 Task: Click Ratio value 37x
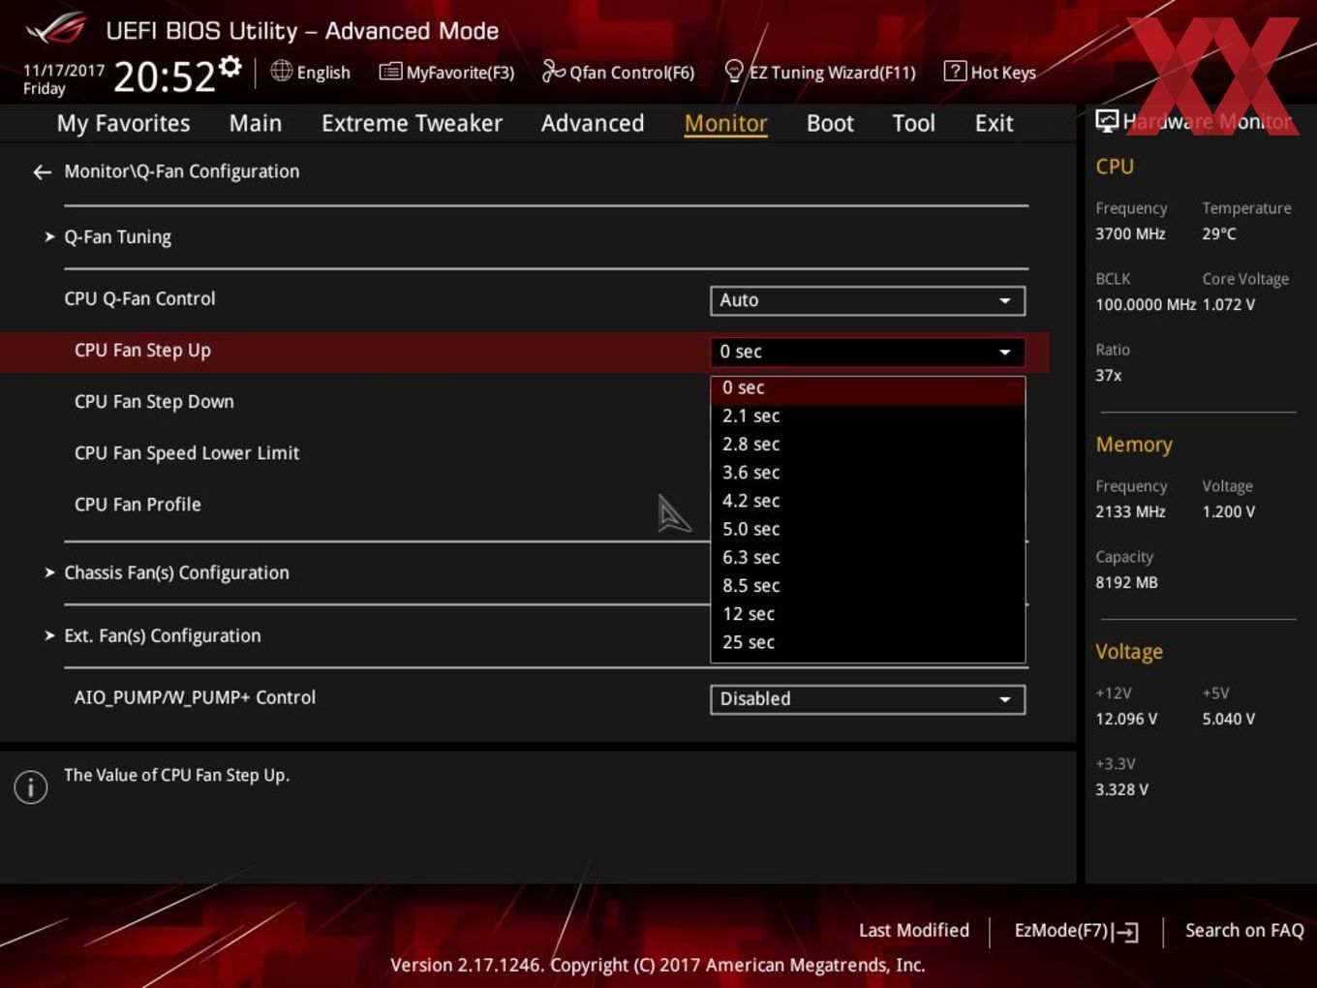tap(1108, 375)
